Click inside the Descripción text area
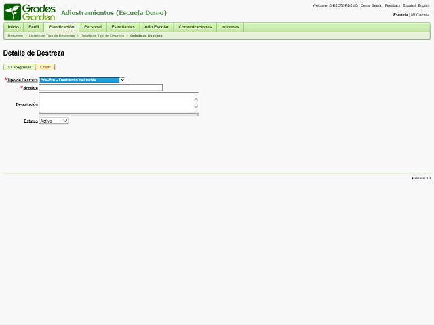The image size is (434, 325). (x=116, y=103)
